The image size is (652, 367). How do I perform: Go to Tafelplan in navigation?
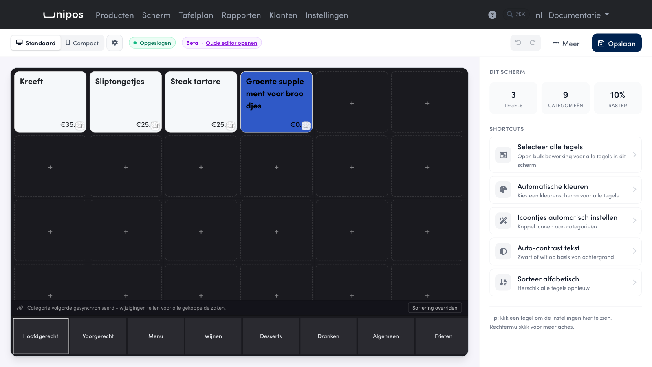pos(196,15)
